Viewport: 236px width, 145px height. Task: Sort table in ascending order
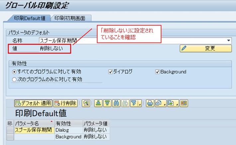[98, 103]
